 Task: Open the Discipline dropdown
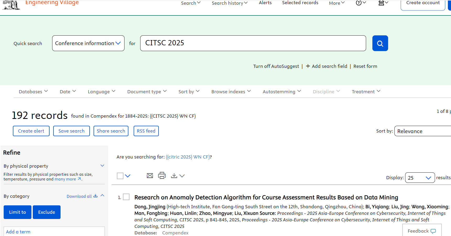[326, 91]
